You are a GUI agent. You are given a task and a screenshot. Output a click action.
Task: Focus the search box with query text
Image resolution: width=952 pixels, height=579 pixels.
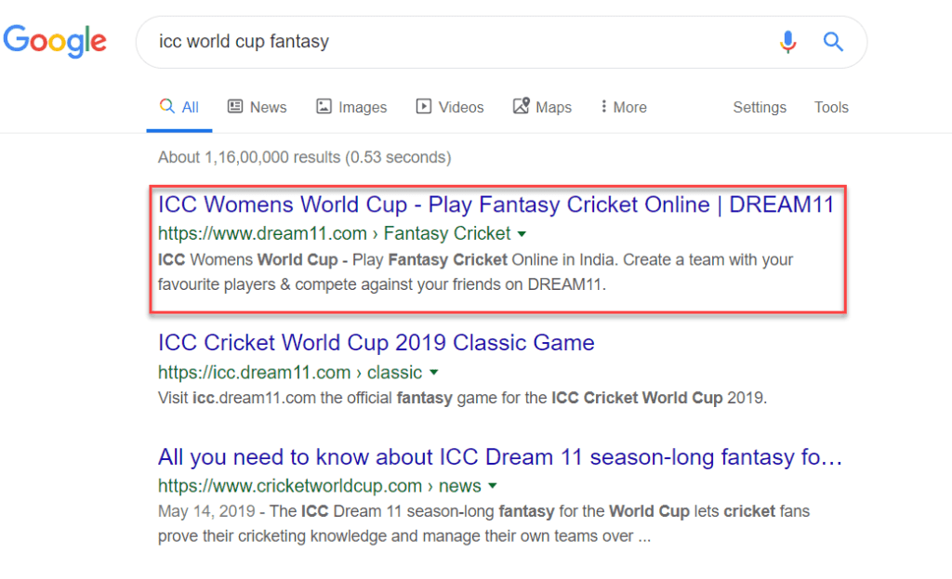pos(501,42)
